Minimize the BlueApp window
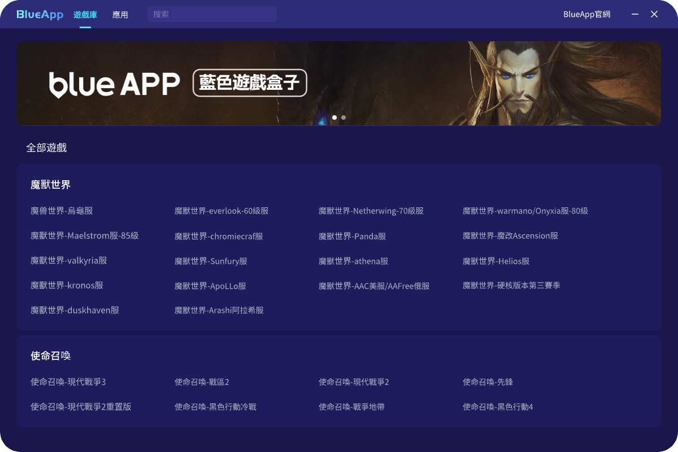 click(x=635, y=14)
